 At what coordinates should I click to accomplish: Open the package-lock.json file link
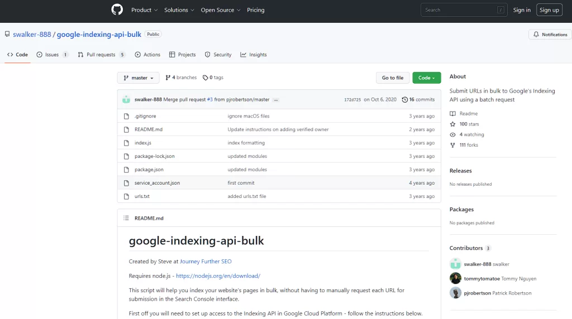pyautogui.click(x=154, y=156)
